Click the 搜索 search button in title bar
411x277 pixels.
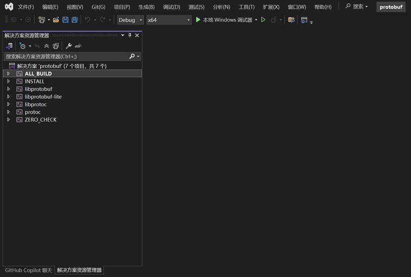click(x=357, y=6)
